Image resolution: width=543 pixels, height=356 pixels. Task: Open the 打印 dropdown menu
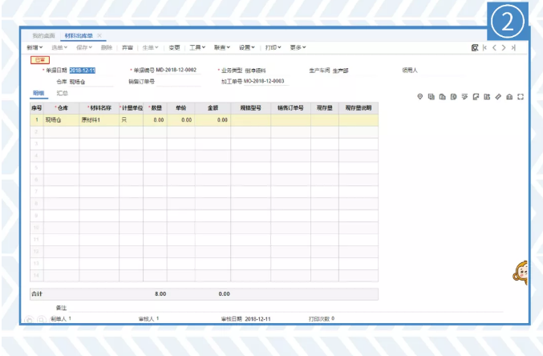point(275,48)
